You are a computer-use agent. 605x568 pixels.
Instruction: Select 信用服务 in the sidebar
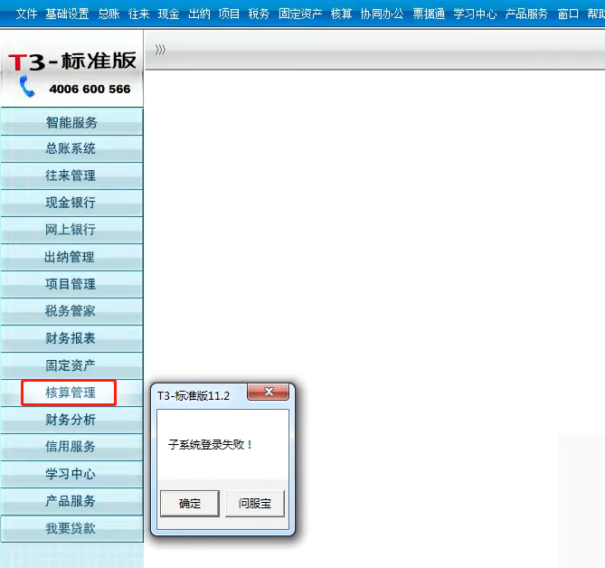71,447
